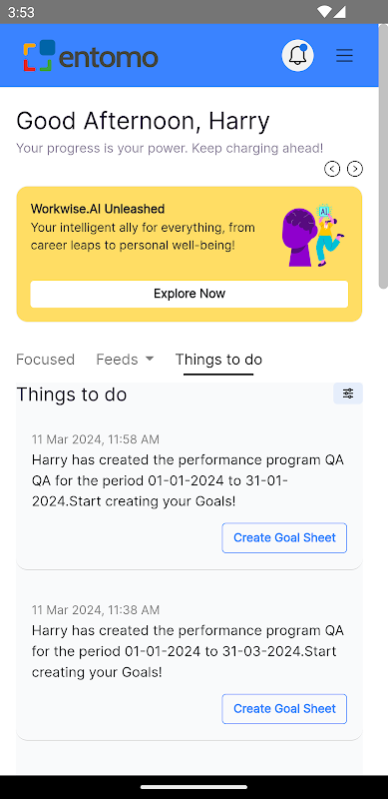Click the page vertical scrollbar

[x=383, y=157]
